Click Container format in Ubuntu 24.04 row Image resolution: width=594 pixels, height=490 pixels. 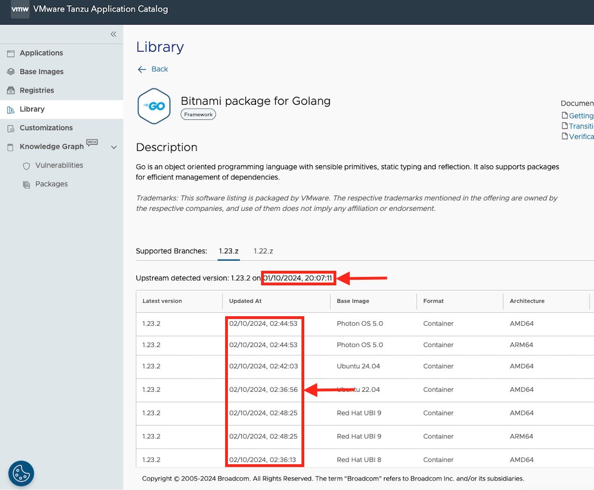[x=438, y=366]
